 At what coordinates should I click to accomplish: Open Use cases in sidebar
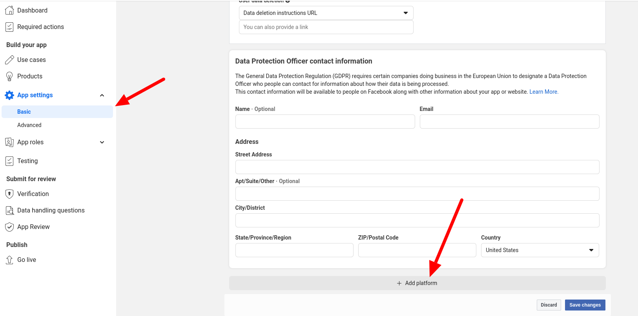[31, 60]
